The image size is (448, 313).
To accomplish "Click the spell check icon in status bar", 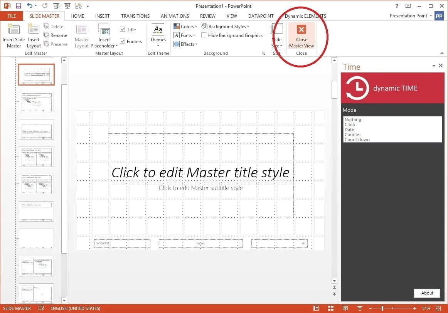I will [x=41, y=308].
